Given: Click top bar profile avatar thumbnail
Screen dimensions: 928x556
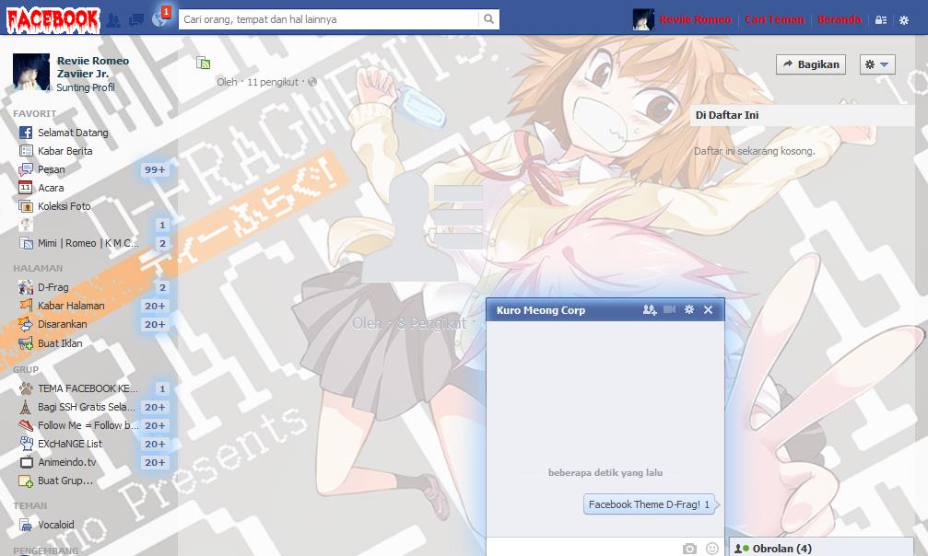Looking at the screenshot, I should 643,19.
